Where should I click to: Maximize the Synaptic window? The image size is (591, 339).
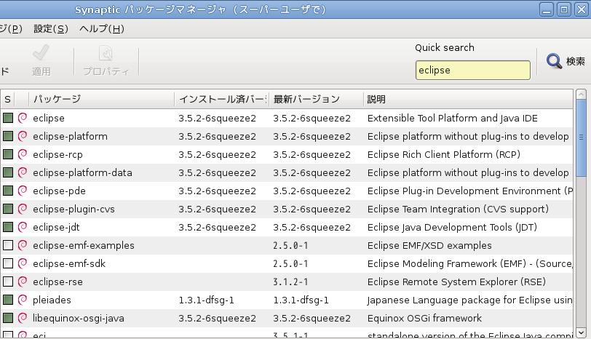point(564,9)
